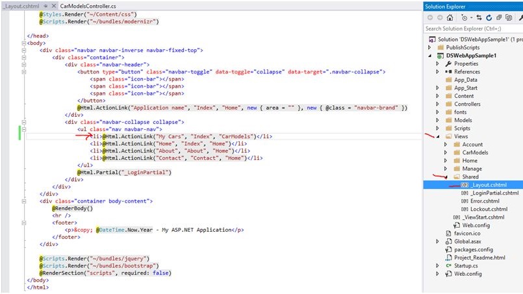
Task: Click the DSWebAppSample1 project web icon
Action: pyautogui.click(x=440, y=56)
